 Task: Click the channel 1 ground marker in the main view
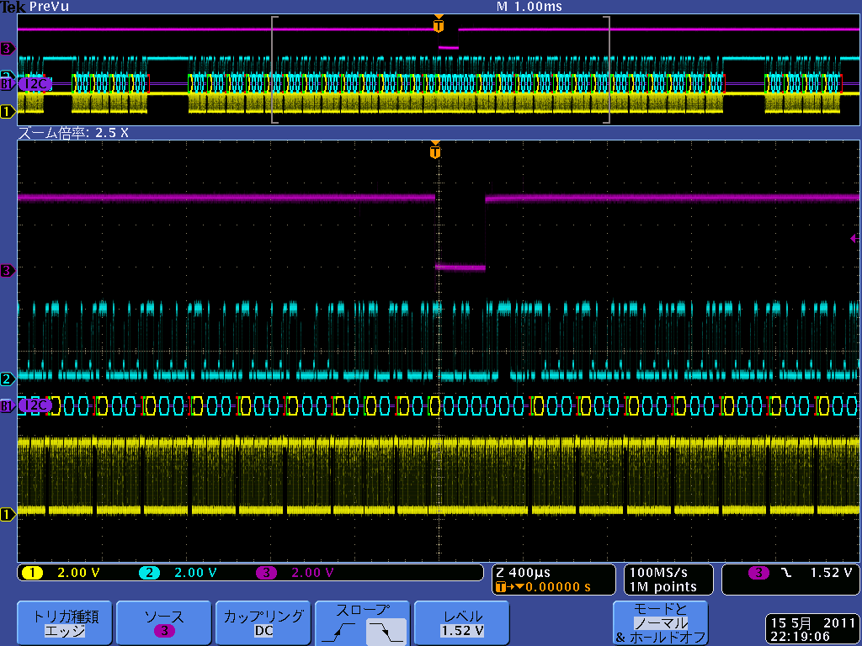8,514
